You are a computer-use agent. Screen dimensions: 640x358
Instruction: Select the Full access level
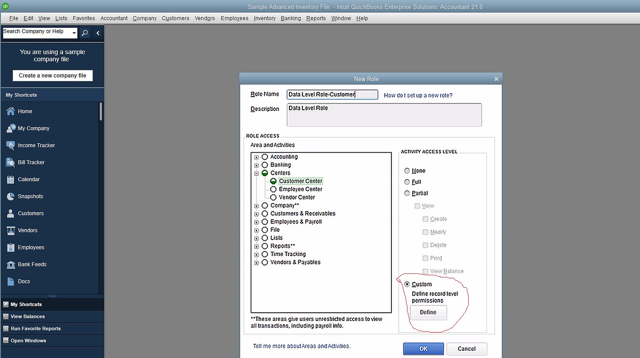407,182
